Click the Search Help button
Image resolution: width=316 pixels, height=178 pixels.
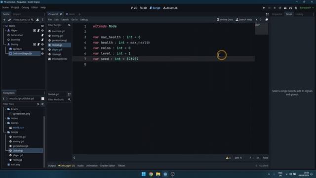(x=244, y=20)
